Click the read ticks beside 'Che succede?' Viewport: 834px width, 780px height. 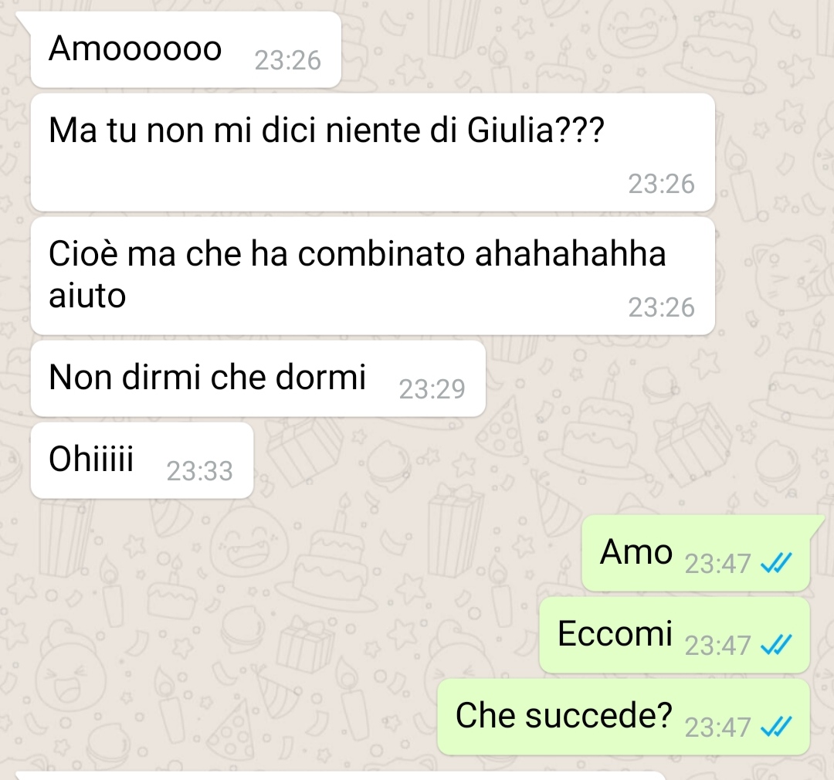(x=777, y=727)
